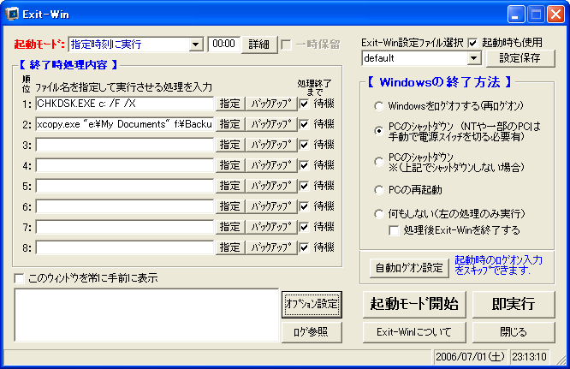This screenshot has width=570, height=369.
Task: Open the 起動モード dropdown
Action: (196, 45)
